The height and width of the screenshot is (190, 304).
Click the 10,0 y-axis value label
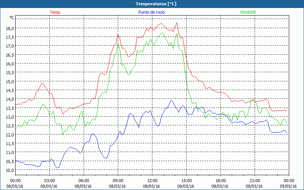(x=9, y=170)
